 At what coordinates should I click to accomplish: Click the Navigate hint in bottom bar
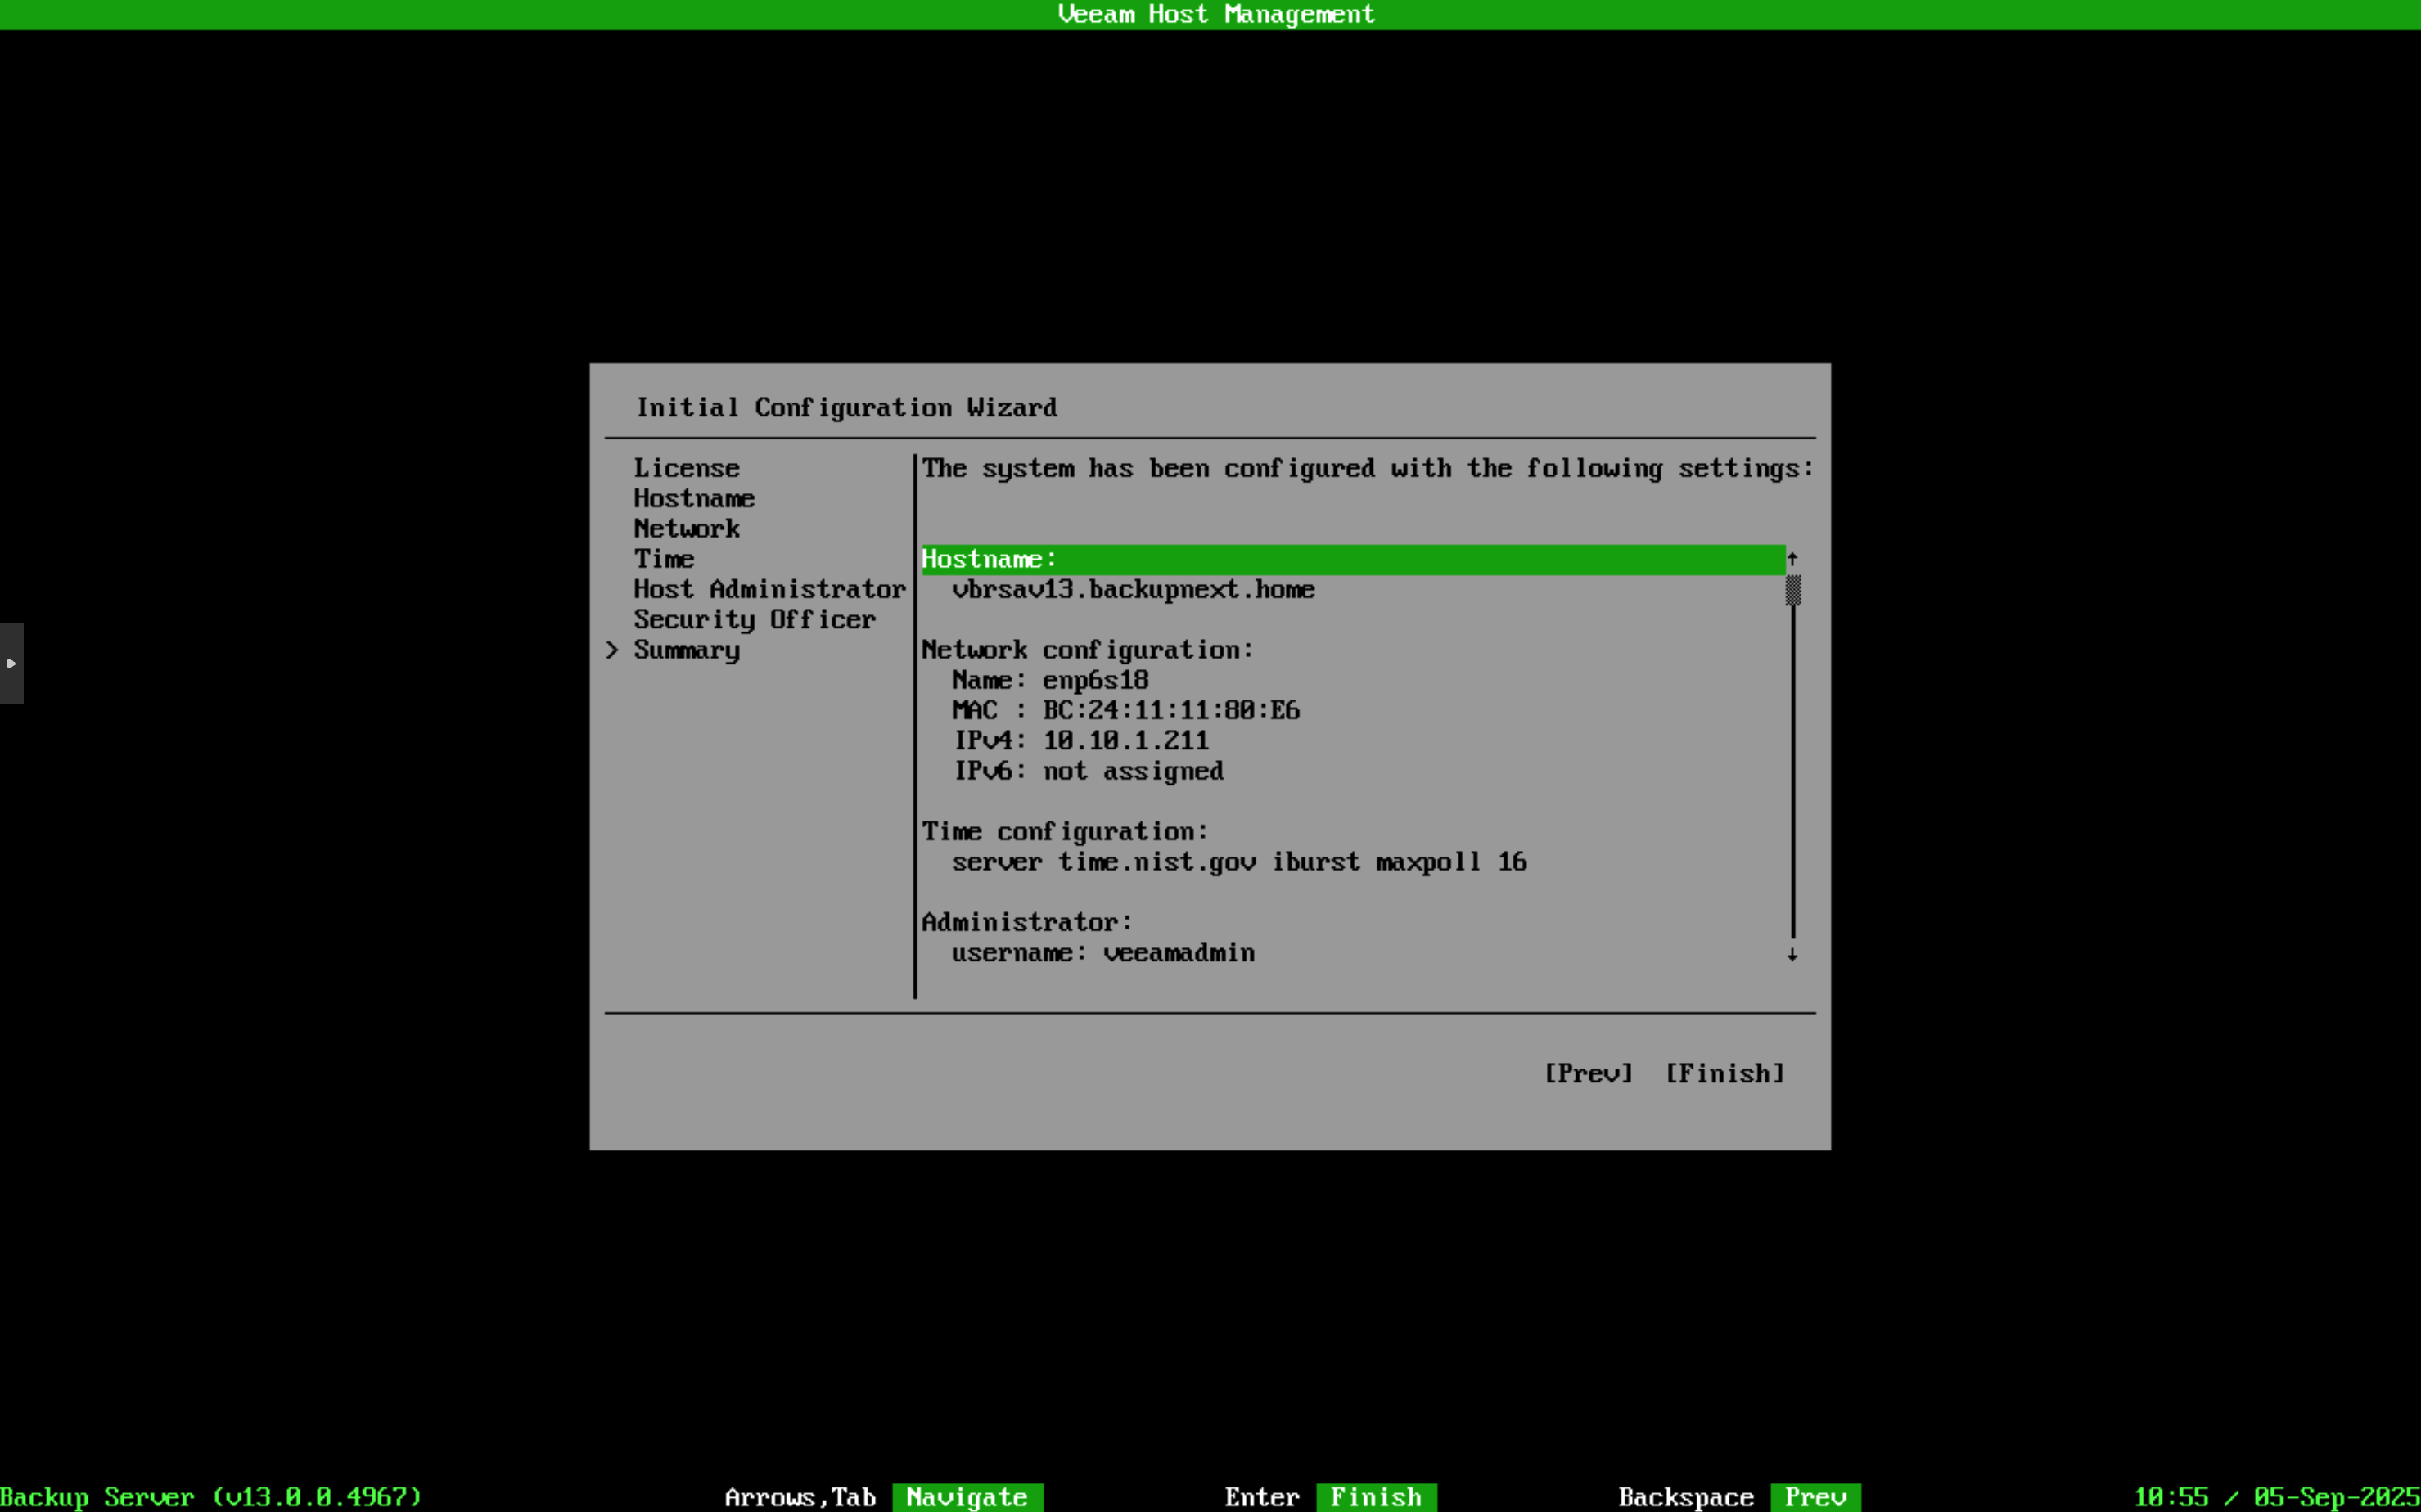pyautogui.click(x=967, y=1497)
